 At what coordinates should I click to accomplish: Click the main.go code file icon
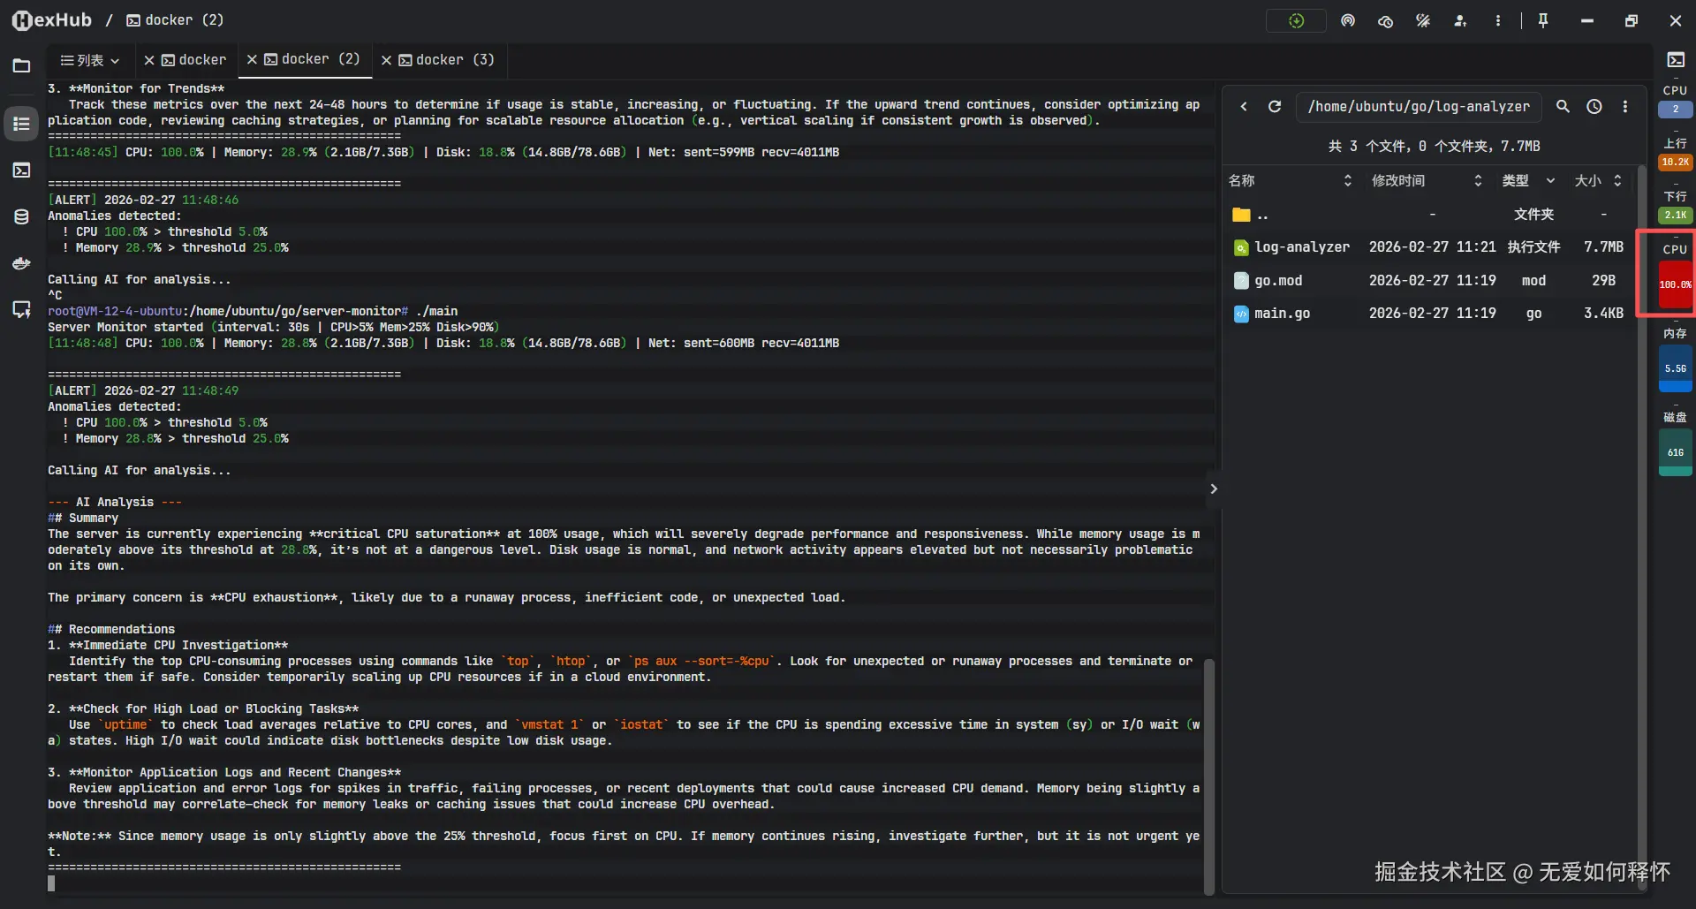coord(1241,314)
